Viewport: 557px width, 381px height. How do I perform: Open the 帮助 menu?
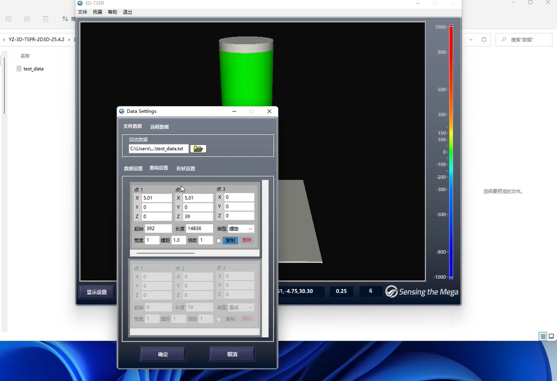point(112,12)
